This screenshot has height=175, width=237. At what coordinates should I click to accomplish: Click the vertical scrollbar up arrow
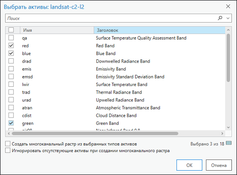[228, 30]
